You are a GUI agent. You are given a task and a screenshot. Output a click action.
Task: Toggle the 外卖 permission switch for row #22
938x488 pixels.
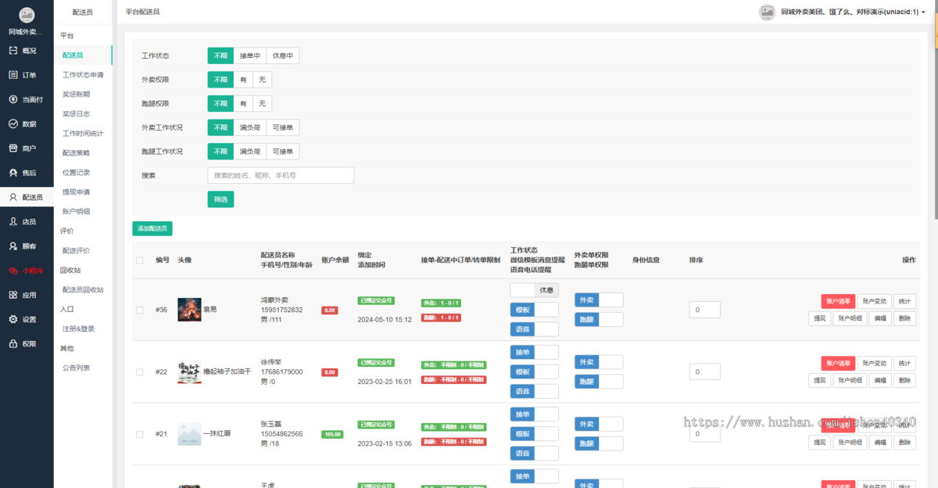click(x=599, y=362)
